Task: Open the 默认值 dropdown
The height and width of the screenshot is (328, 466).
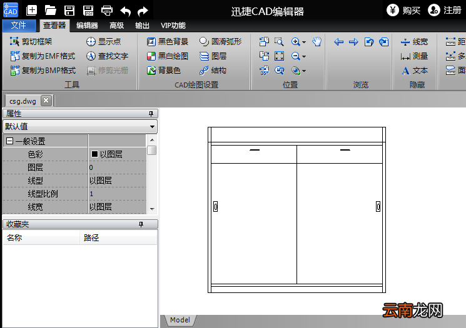Action: pos(152,127)
